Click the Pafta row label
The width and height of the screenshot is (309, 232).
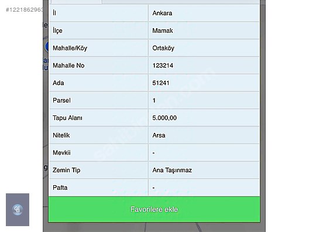pos(60,187)
